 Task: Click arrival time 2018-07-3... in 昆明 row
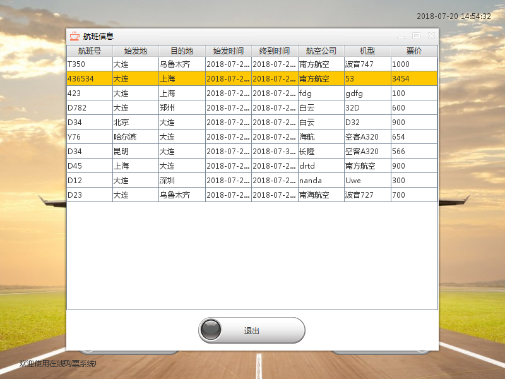[275, 151]
